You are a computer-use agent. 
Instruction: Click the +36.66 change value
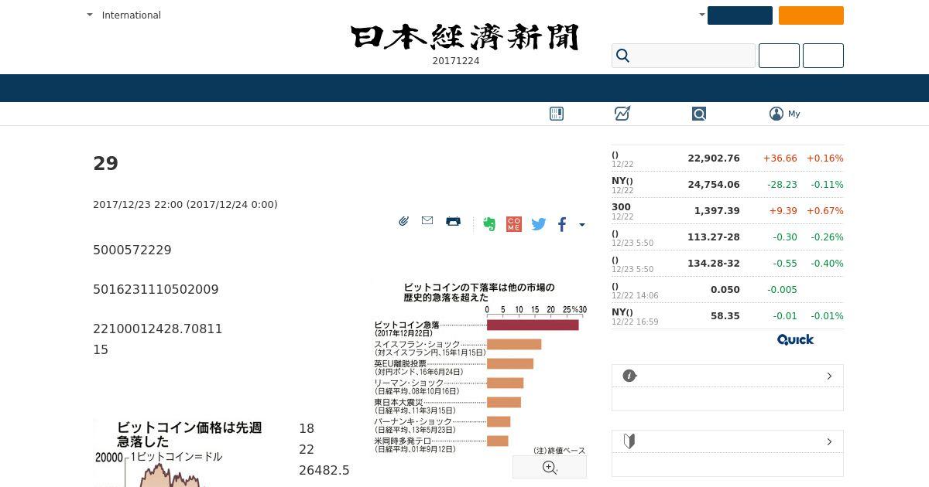pyautogui.click(x=780, y=158)
